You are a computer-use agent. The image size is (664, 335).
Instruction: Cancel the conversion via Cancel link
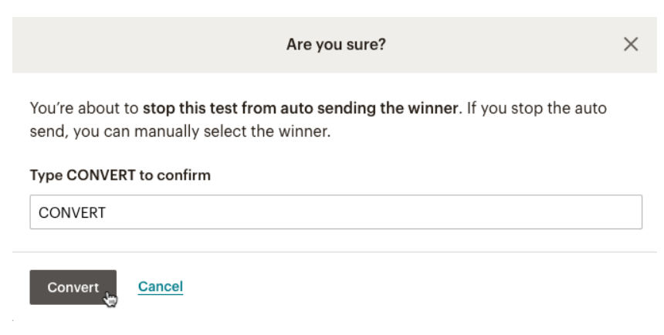point(161,287)
